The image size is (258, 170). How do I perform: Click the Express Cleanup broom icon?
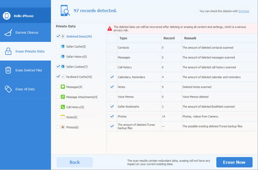[x=8, y=33]
